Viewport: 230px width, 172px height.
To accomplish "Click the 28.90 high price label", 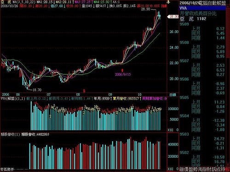I will pos(146,9).
